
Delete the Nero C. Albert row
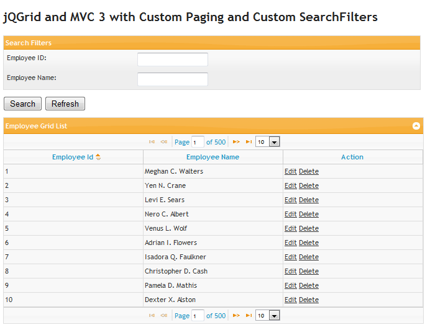click(309, 214)
